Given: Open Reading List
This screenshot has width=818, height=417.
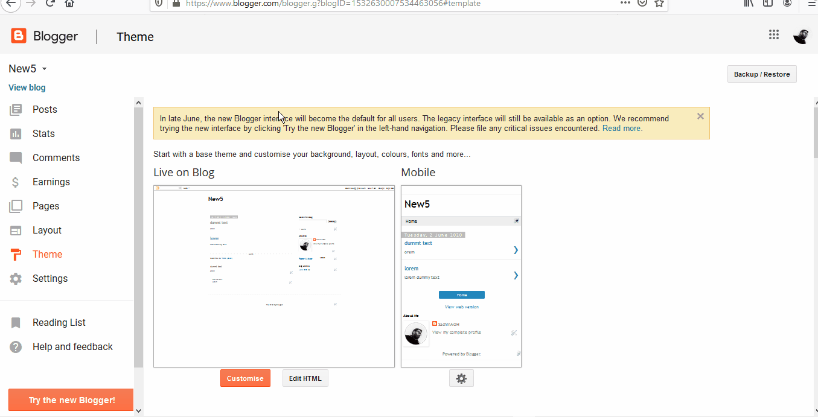Looking at the screenshot, I should click(59, 323).
